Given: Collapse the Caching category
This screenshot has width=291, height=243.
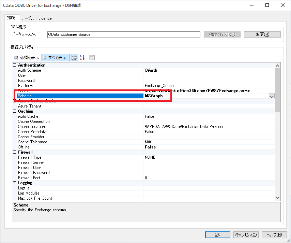Looking at the screenshot, I should tap(14, 111).
